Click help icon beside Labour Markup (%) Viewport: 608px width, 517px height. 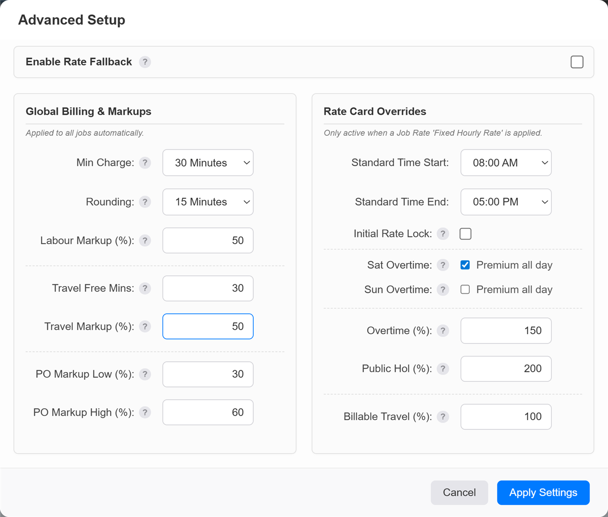pos(145,241)
